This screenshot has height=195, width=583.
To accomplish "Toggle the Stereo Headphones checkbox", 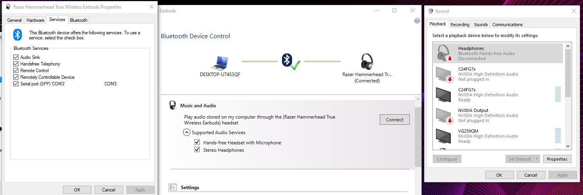I will click(x=197, y=150).
